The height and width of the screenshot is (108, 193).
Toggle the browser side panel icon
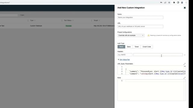[178, 2]
